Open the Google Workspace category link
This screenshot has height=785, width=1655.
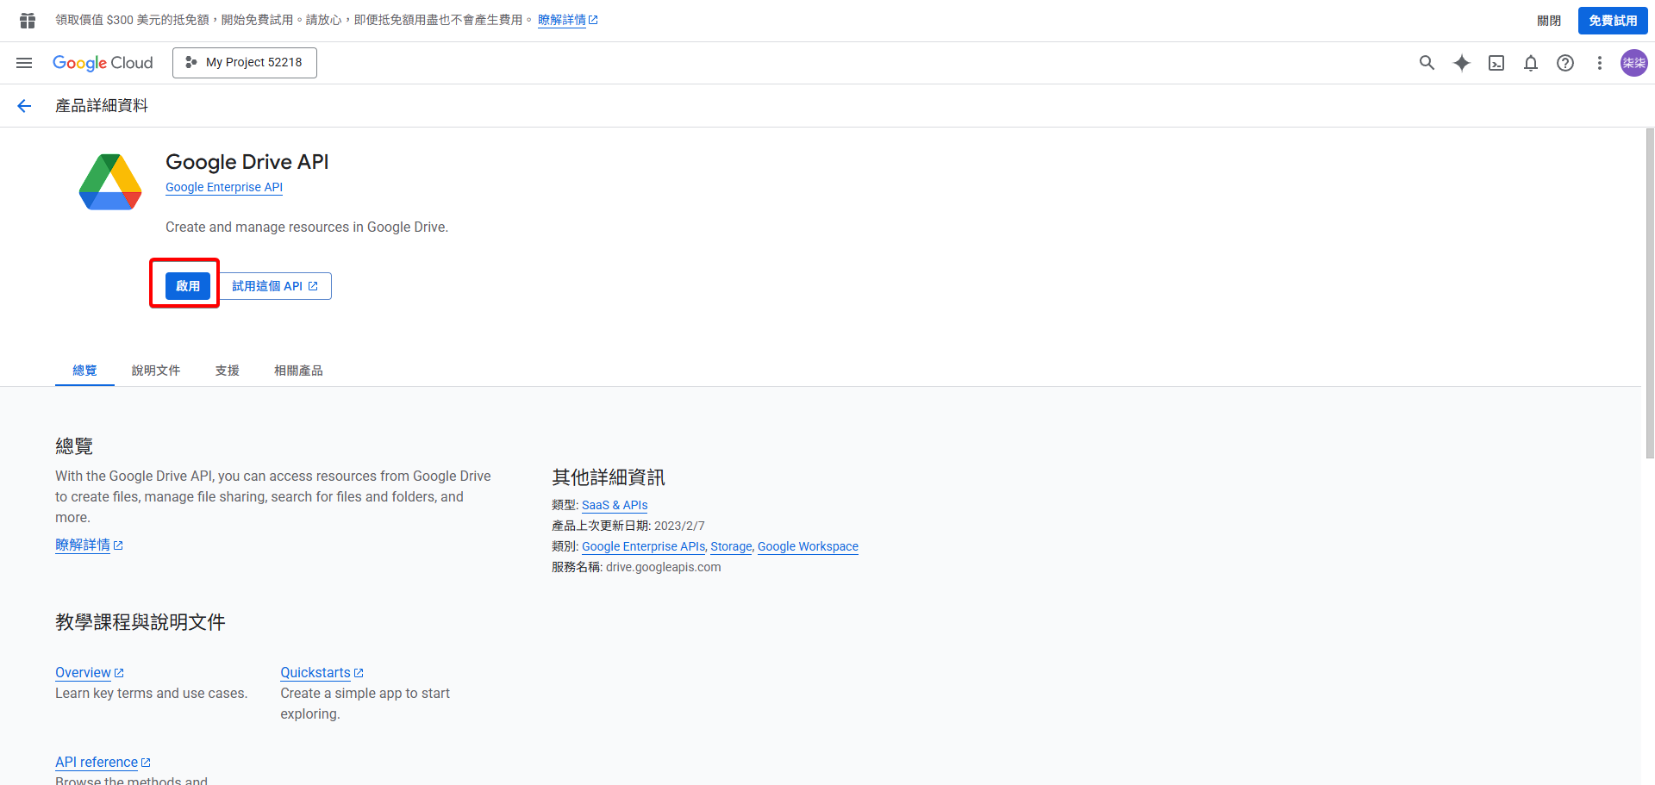[x=807, y=546]
